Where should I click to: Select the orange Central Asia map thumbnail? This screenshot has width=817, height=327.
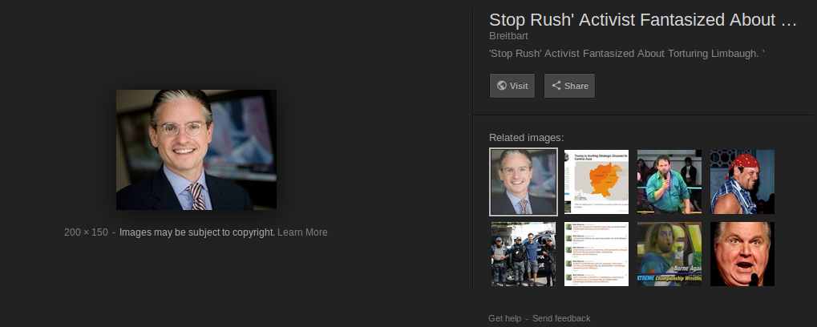[x=597, y=182]
